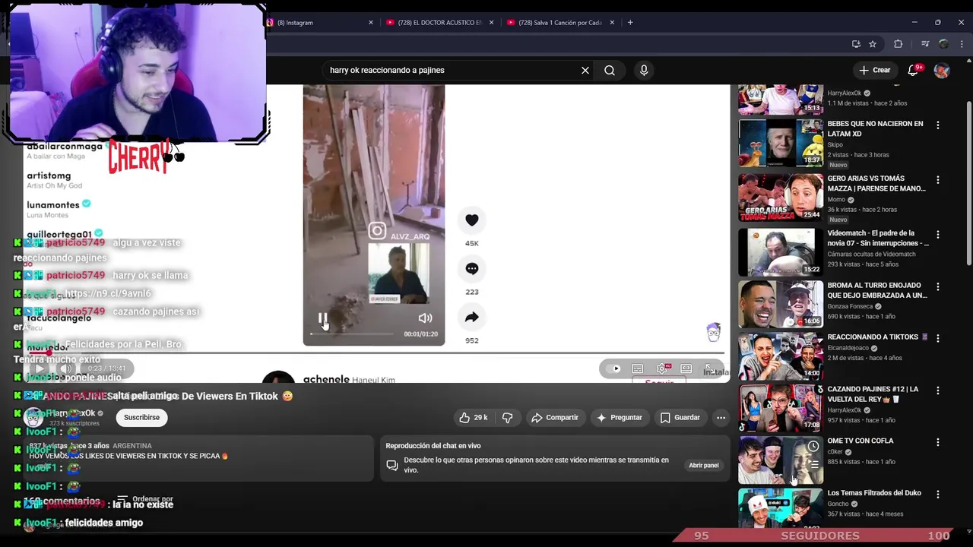Click the Compartir button

click(555, 417)
